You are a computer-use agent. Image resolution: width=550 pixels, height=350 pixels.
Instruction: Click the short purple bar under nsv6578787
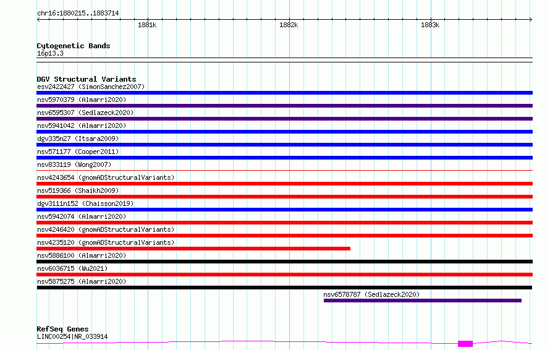(423, 301)
